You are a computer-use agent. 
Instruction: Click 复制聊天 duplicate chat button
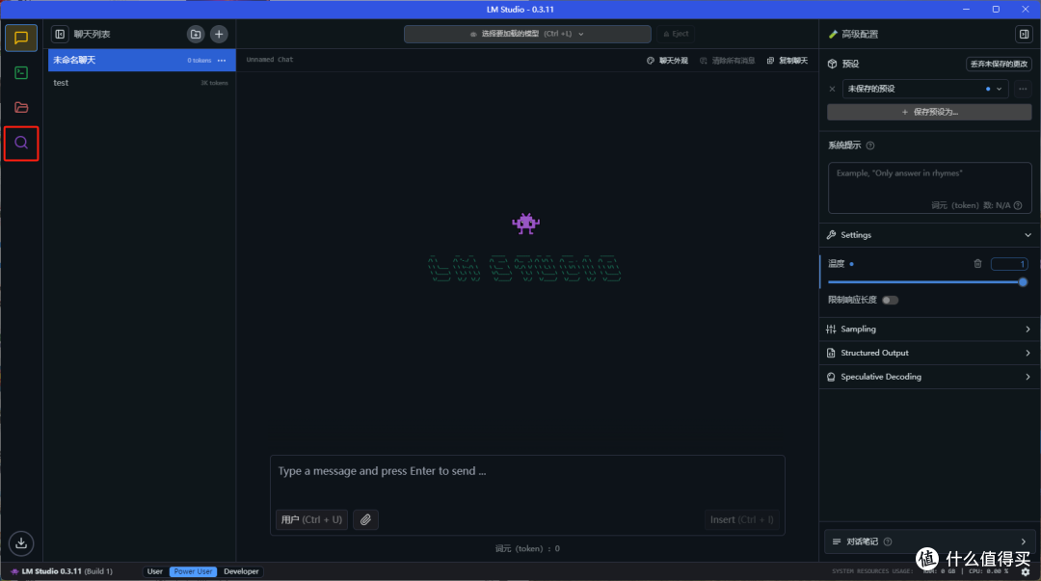click(x=787, y=61)
